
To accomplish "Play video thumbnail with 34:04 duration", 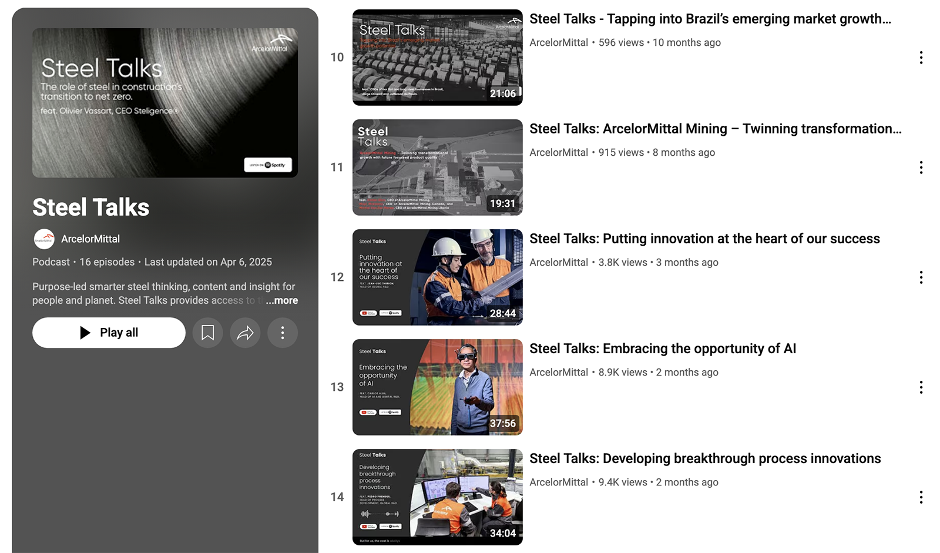I will click(x=438, y=497).
